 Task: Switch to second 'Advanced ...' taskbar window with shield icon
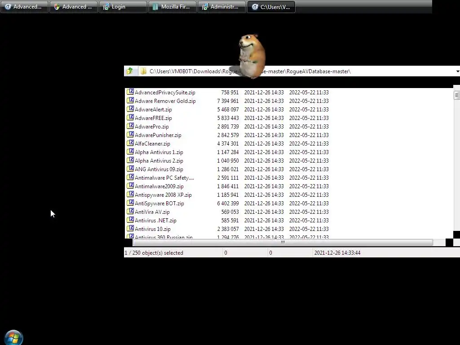(x=73, y=6)
